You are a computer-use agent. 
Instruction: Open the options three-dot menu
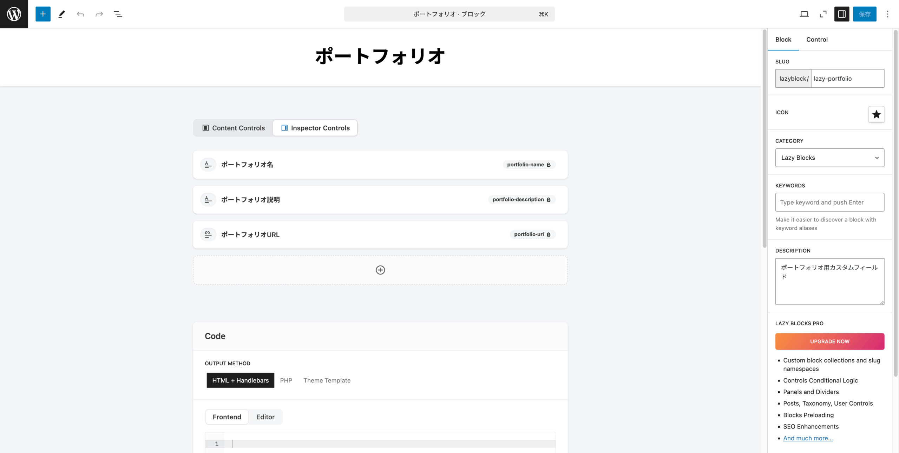[887, 14]
